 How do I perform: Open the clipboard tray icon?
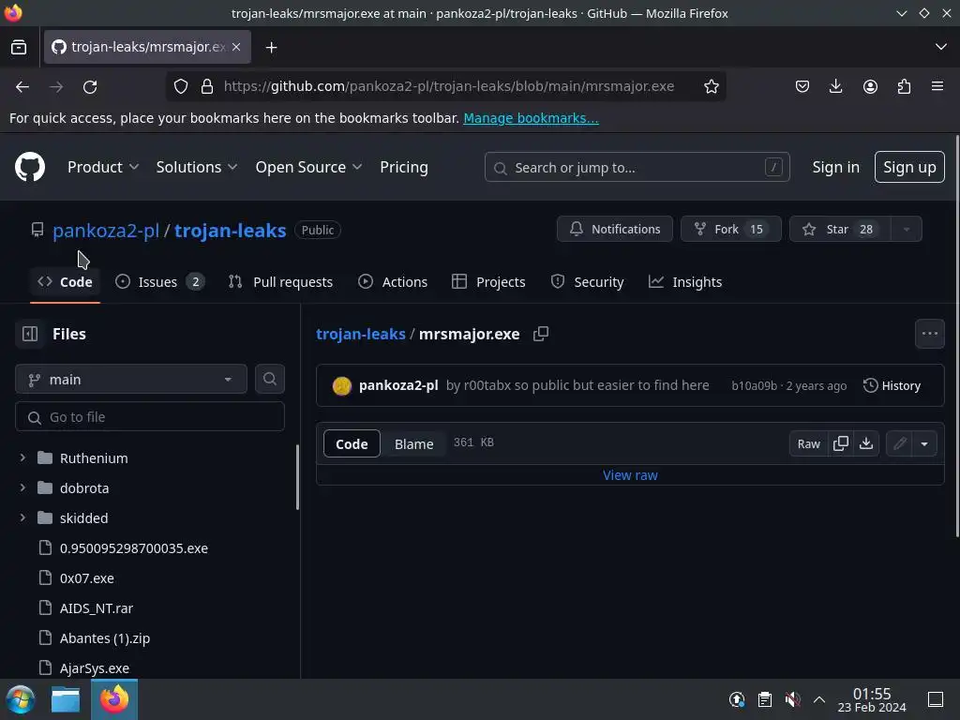(x=765, y=699)
